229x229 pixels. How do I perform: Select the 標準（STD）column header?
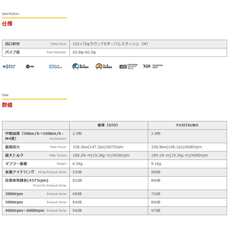coord(108,125)
